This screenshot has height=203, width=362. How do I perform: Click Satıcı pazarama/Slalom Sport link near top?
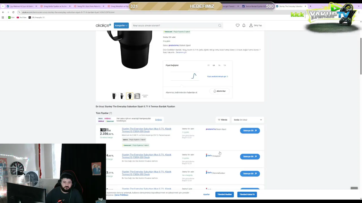pyautogui.click(x=180, y=45)
